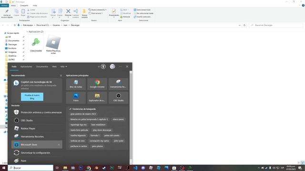The width and height of the screenshot is (305, 171).
Task: Click Nueva carpeta in the Explorer ribbon
Action: pos(84,13)
